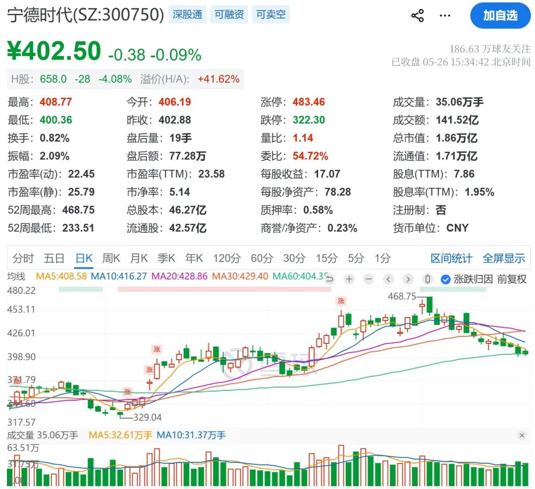Click the candlestick style icon
Viewport: 535px width, 489px height.
coord(427,279)
